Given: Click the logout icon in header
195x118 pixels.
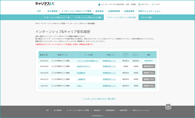Looking at the screenshot, I should point(139,4).
